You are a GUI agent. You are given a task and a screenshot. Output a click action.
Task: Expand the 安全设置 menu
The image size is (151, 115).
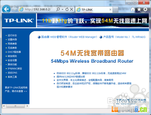pos(12,60)
